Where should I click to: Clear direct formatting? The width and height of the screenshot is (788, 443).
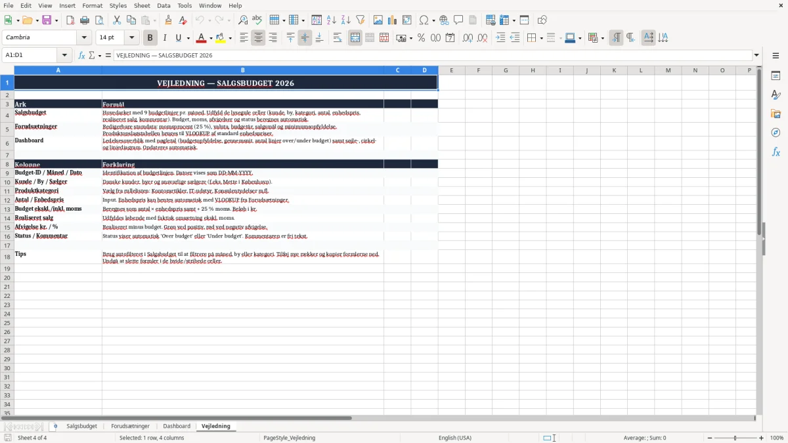183,20
